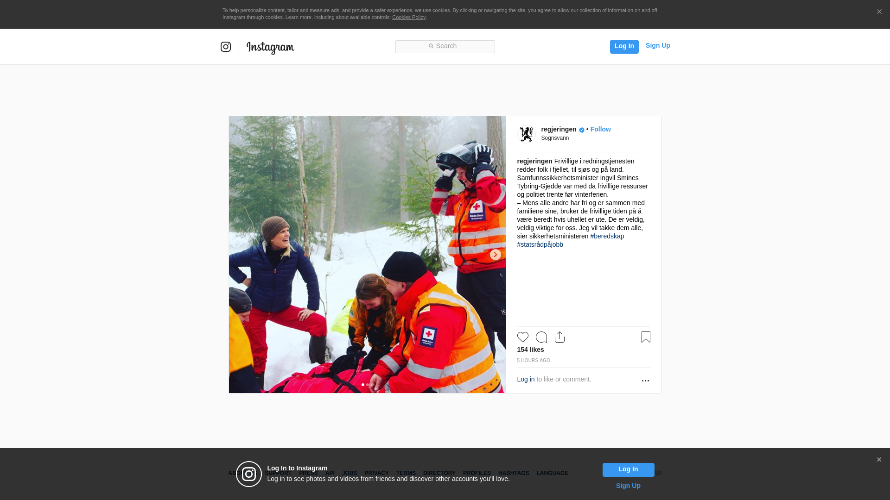Viewport: 890px width, 500px height.
Task: Open the DIRECTORY footer link
Action: (439, 473)
